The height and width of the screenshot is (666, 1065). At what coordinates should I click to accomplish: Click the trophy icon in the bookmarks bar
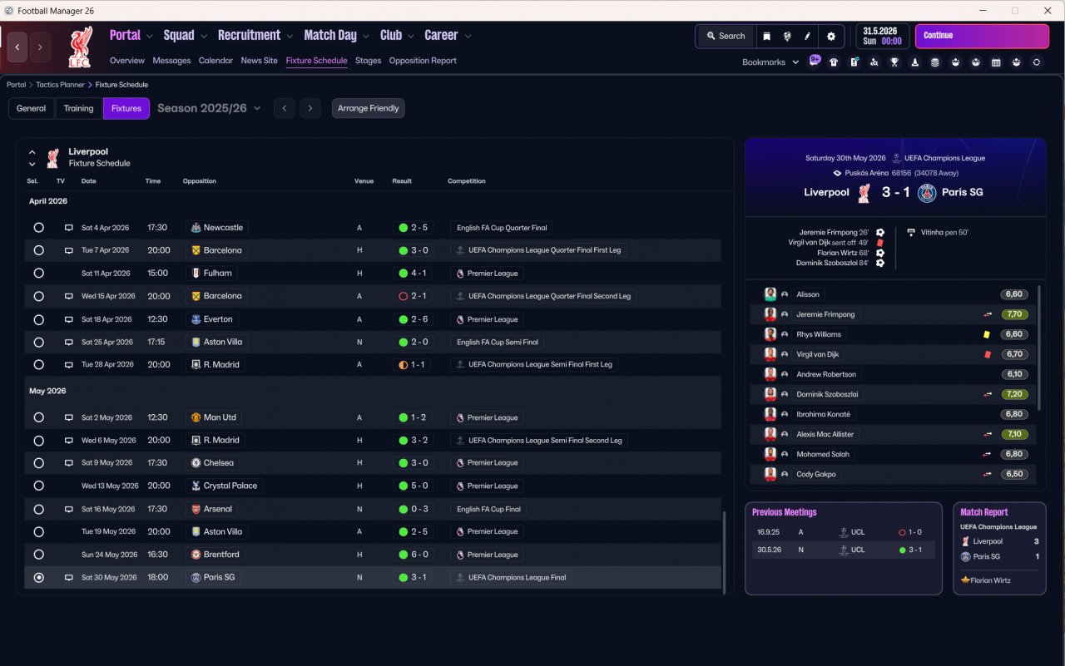894,62
